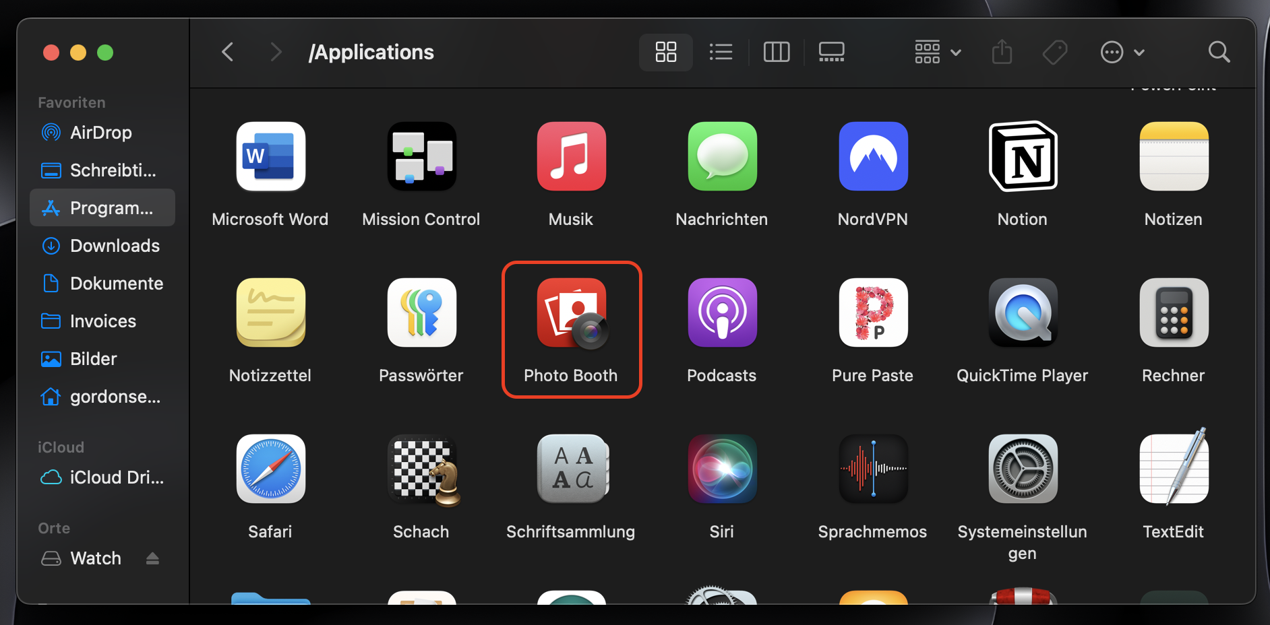Image resolution: width=1270 pixels, height=625 pixels.
Task: Open the Photo Booth app icon
Action: pos(572,314)
